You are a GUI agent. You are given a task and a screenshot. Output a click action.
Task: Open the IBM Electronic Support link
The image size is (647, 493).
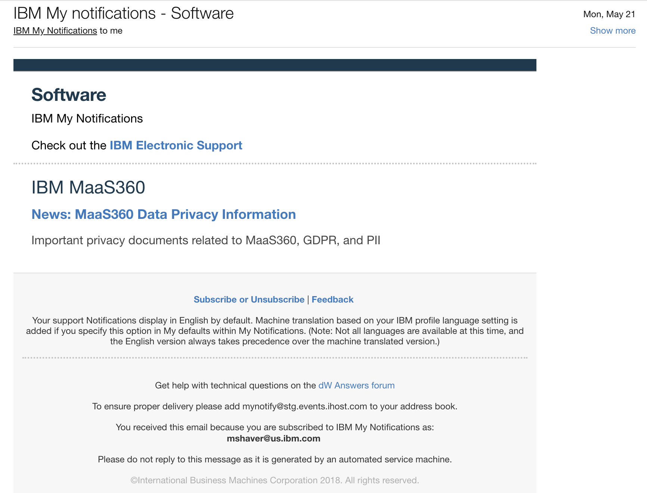[x=176, y=145]
